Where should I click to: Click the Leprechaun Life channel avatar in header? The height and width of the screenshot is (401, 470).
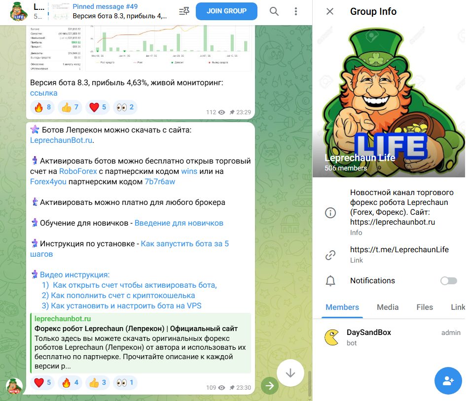[x=19, y=11]
